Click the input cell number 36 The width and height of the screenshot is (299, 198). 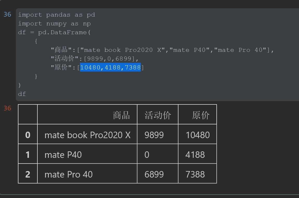8,15
